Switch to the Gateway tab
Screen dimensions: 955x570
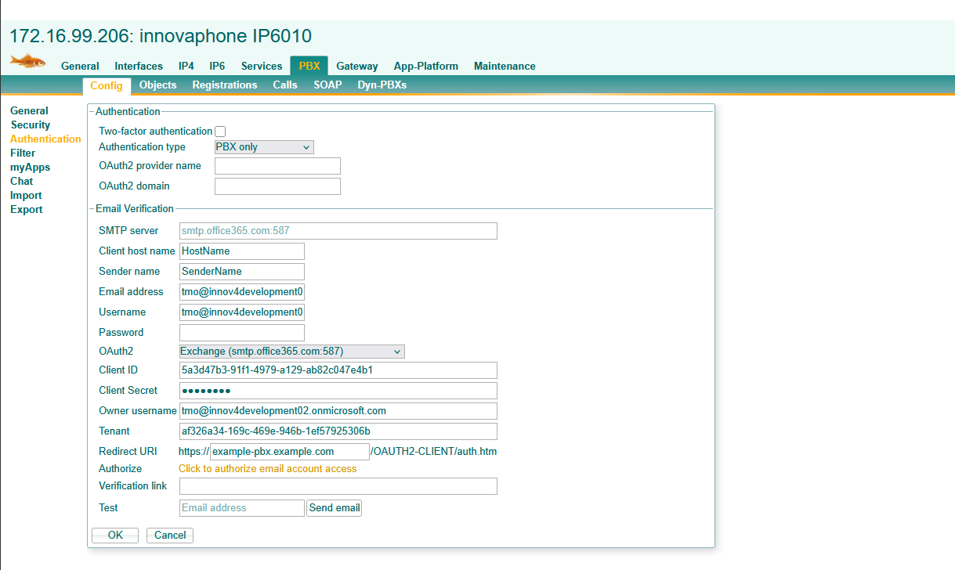[356, 67]
